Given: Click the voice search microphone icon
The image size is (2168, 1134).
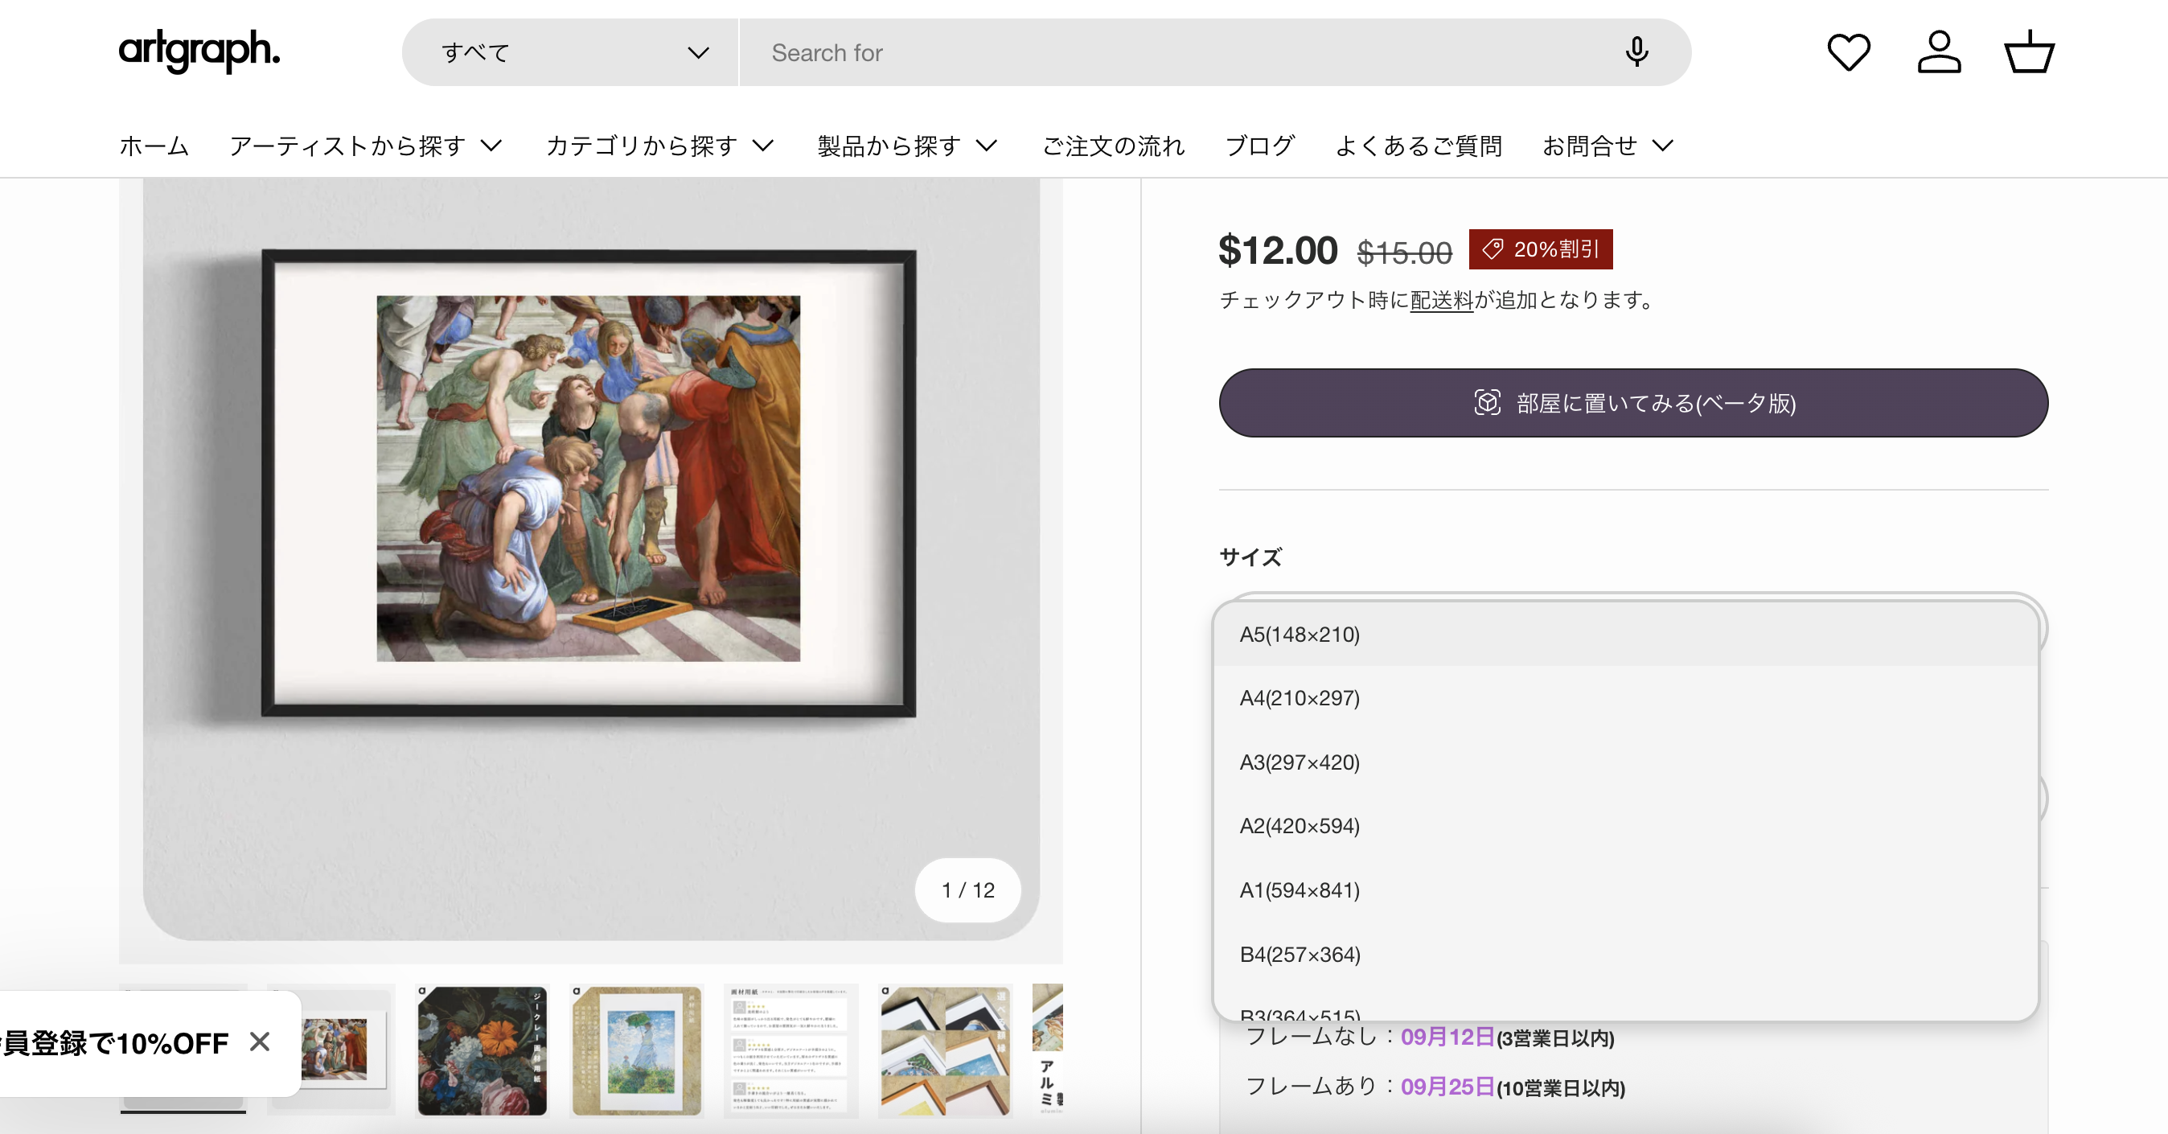Looking at the screenshot, I should pyautogui.click(x=1636, y=52).
